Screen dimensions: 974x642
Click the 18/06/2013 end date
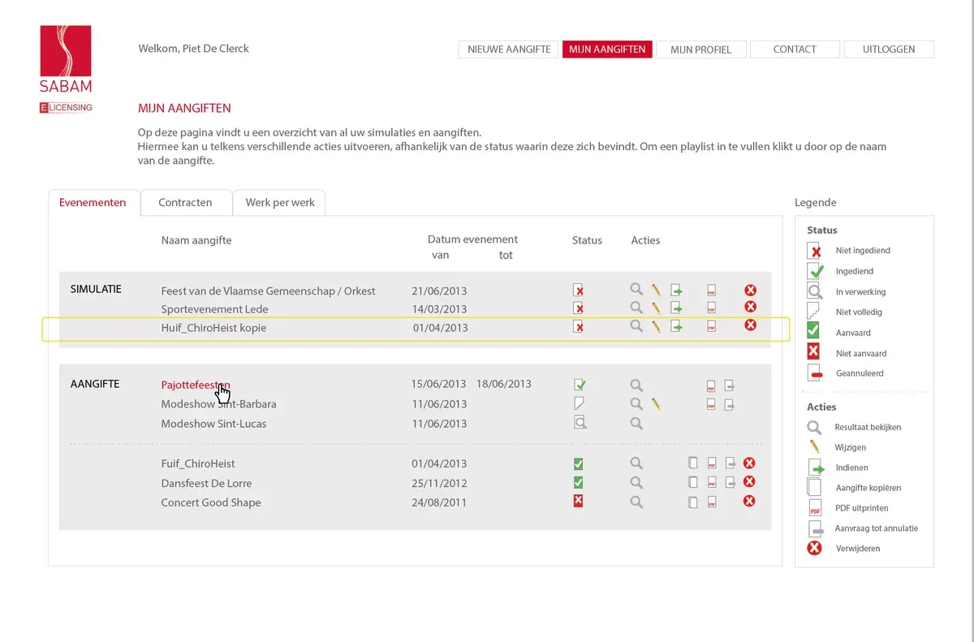click(504, 384)
